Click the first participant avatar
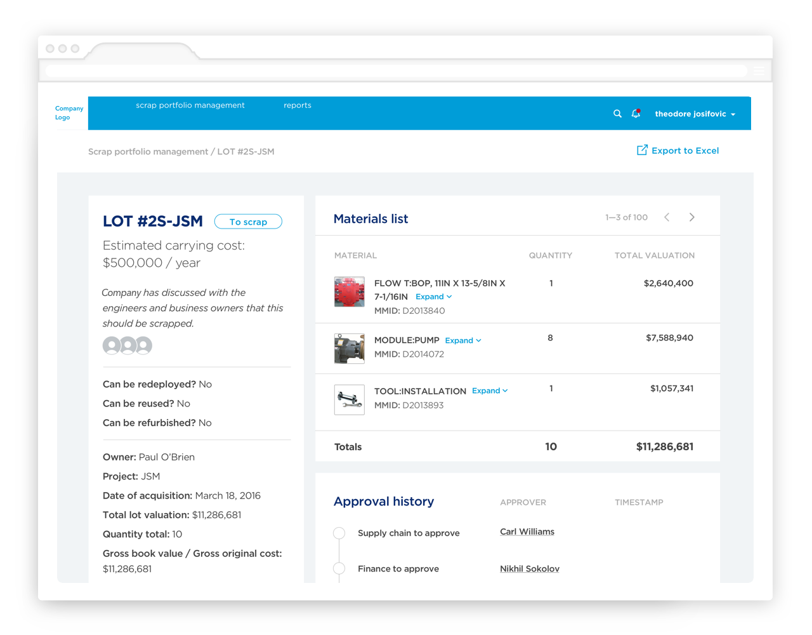812x635 pixels. tap(112, 345)
